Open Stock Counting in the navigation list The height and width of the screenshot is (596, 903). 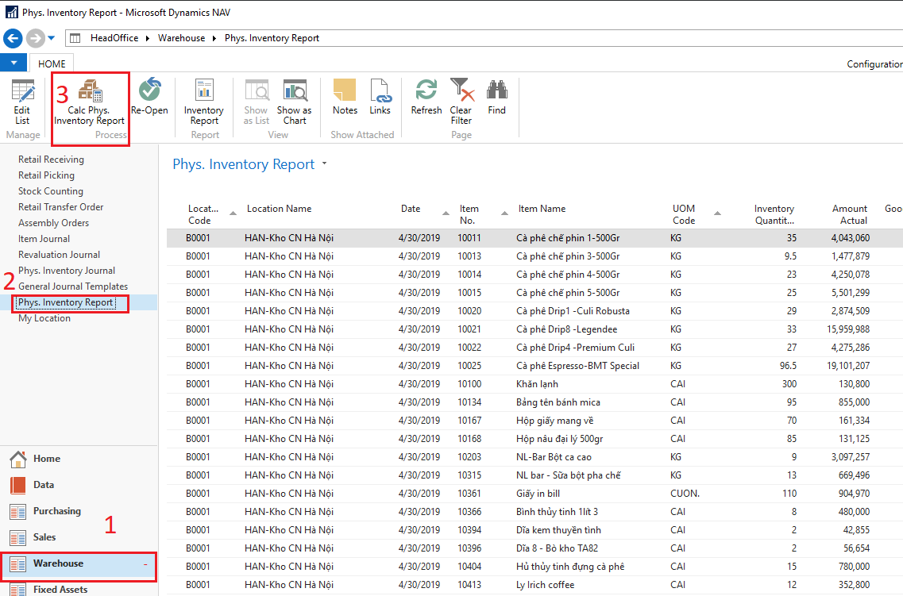pos(51,191)
